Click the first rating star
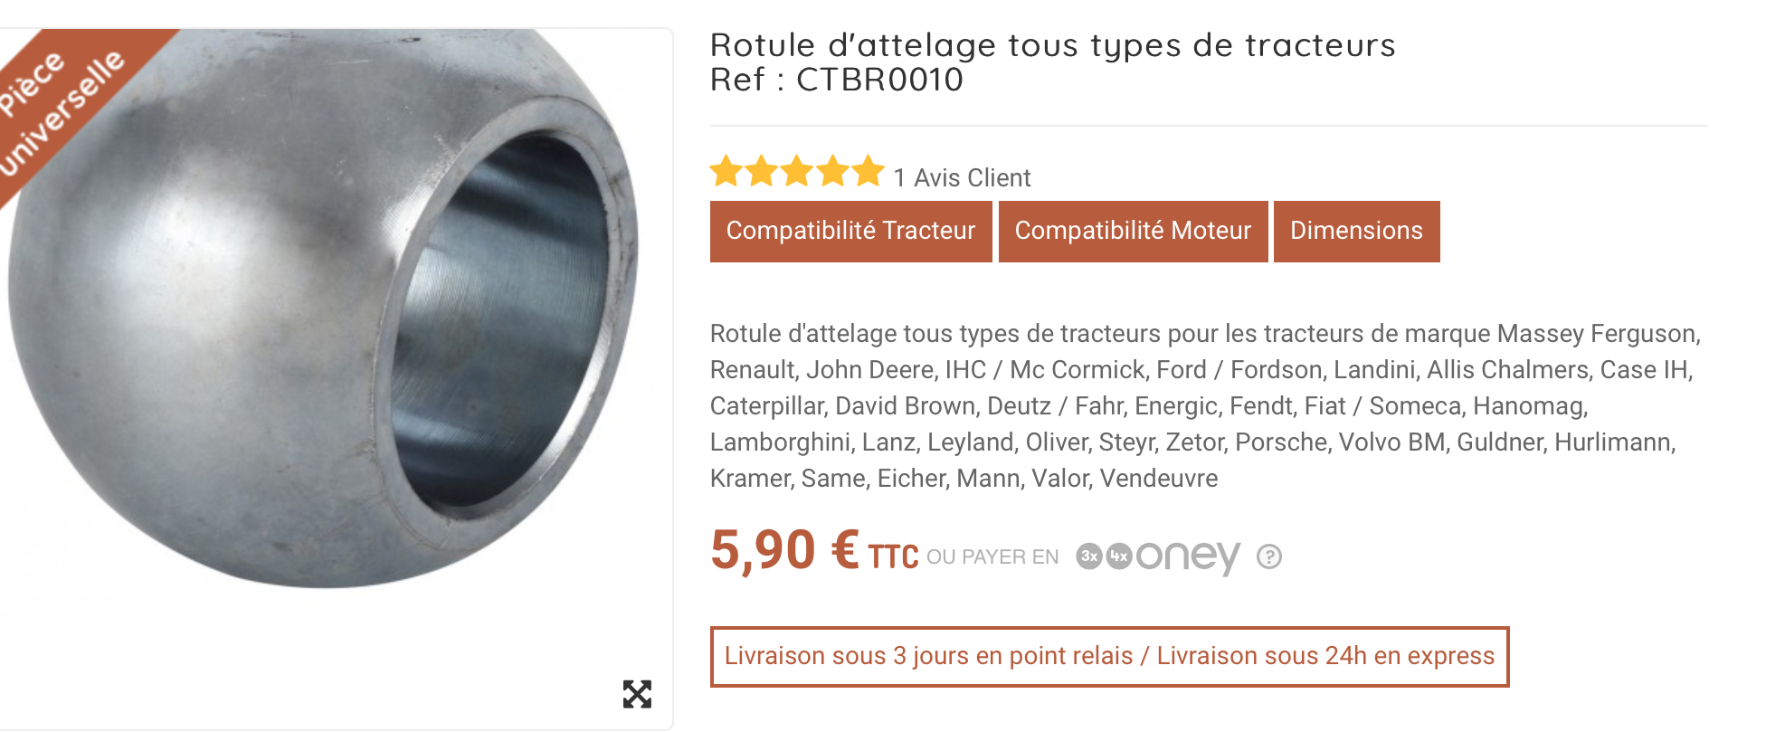The height and width of the screenshot is (732, 1766). point(726,171)
